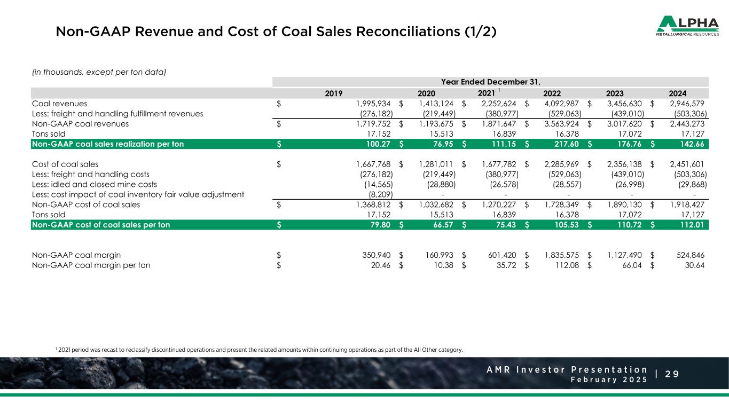Screen dimensions: 729x410
Task: Select the 2023 column header
Action: tap(615, 93)
